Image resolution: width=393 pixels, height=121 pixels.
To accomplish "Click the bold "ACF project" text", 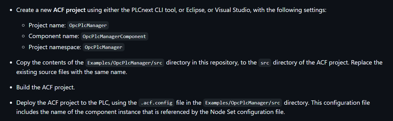I will pyautogui.click(x=69, y=10).
